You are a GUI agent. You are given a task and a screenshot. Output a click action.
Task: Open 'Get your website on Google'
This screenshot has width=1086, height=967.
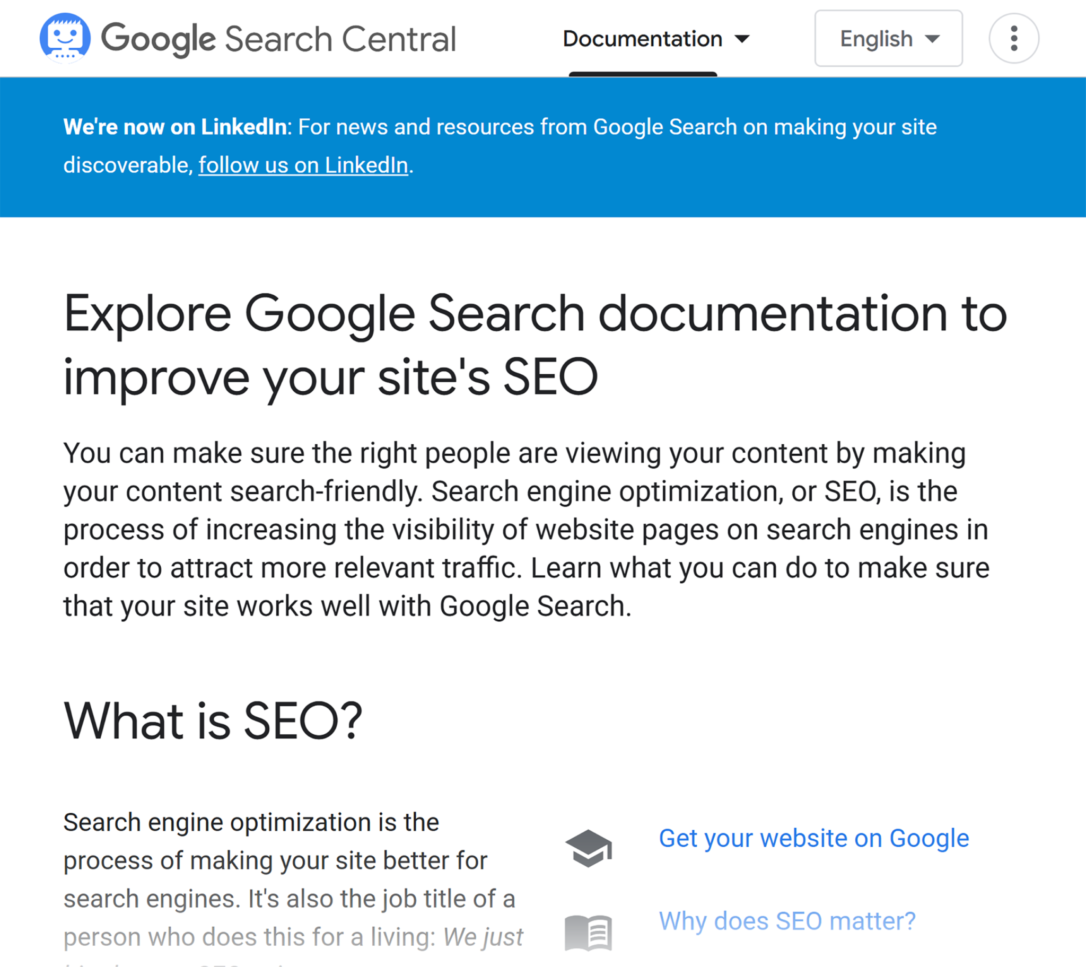(814, 838)
